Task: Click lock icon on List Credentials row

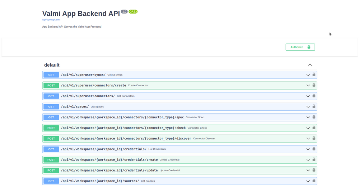Action: 314,149
